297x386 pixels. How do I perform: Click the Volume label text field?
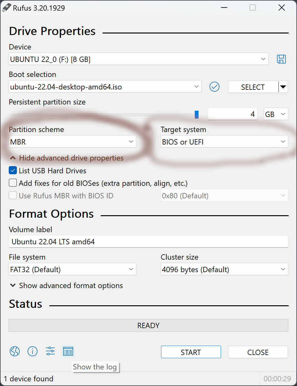click(x=148, y=242)
